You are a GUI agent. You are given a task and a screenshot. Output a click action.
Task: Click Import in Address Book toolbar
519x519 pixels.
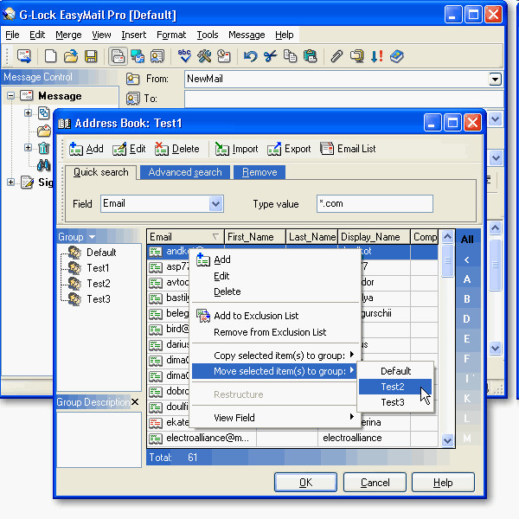(236, 149)
